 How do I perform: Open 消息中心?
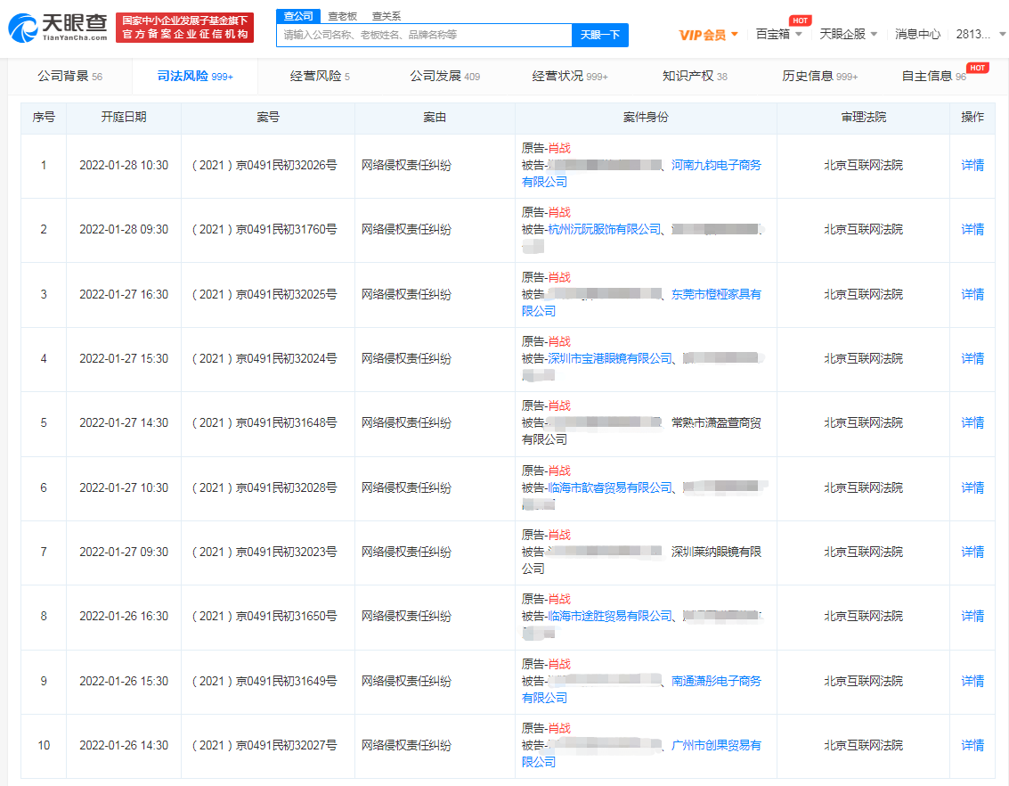tap(917, 34)
